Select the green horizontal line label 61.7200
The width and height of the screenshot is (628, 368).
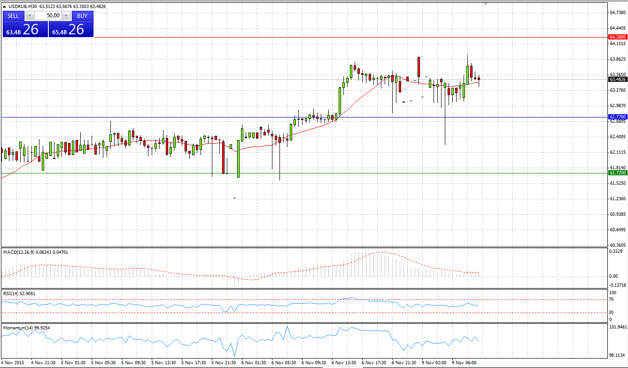tap(617, 173)
